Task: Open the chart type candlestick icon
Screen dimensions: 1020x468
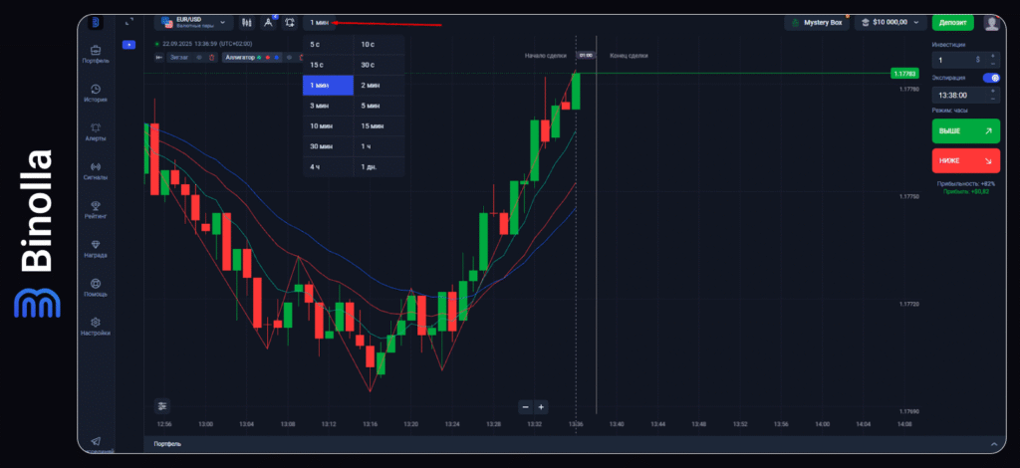Action: click(246, 22)
